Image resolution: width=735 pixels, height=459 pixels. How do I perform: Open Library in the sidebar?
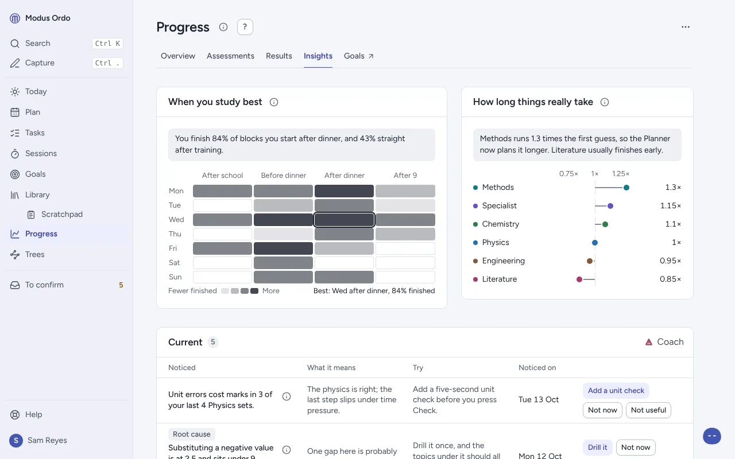pos(67,195)
